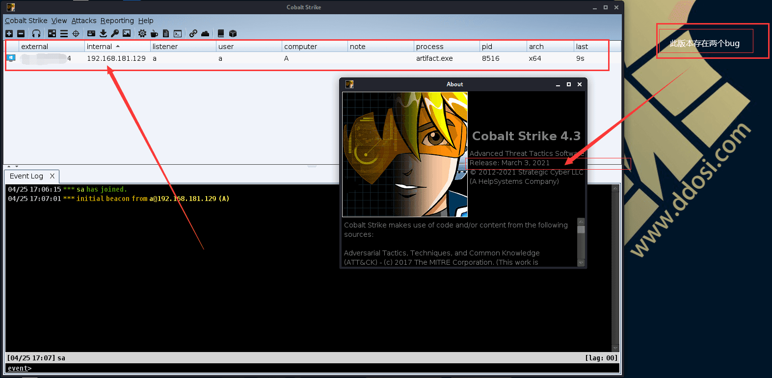Open Downloaded Files icon
The width and height of the screenshot is (772, 378).
[x=103, y=33]
